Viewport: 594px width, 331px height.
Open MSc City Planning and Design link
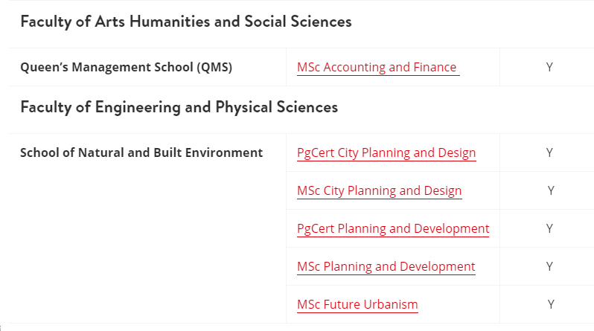[379, 191]
